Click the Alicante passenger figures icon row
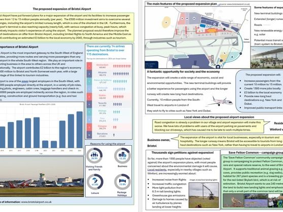The image size is (283, 212). [x=121, y=74]
